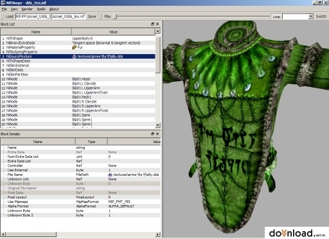The image size is (329, 239).
Task: Float the Block Details panel via its icon
Action: pos(152,134)
